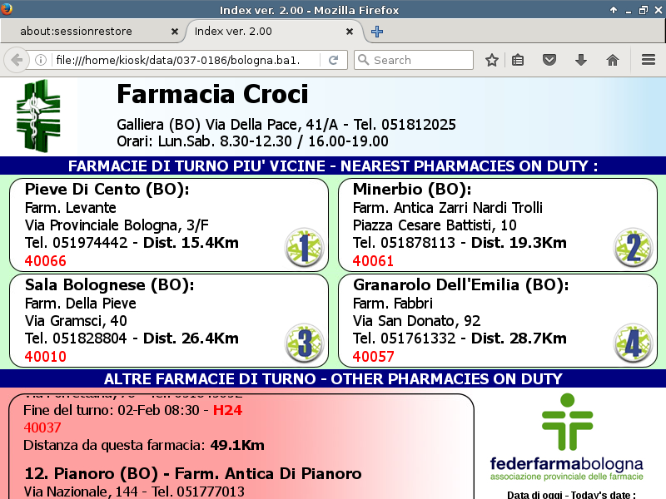Click the numbered badge 2 for Minerbio pharmacy

(x=633, y=248)
